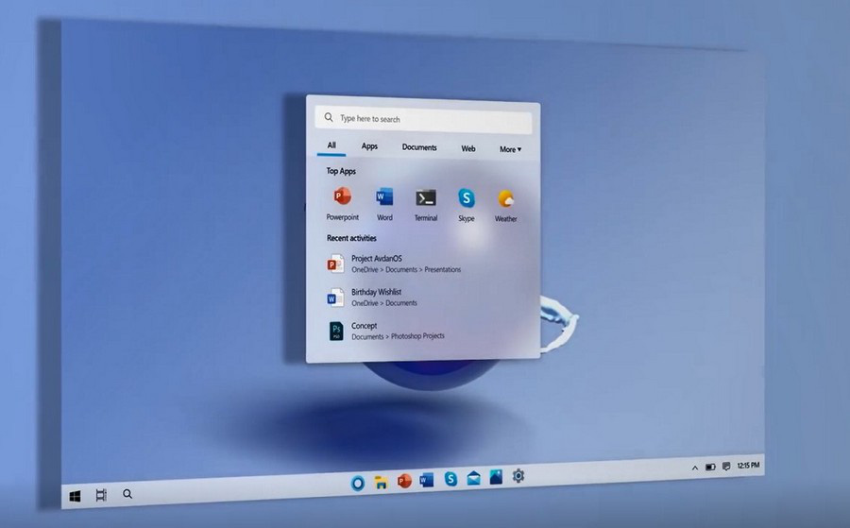Expand the More dropdown
Image resolution: width=850 pixels, height=528 pixels.
(510, 149)
